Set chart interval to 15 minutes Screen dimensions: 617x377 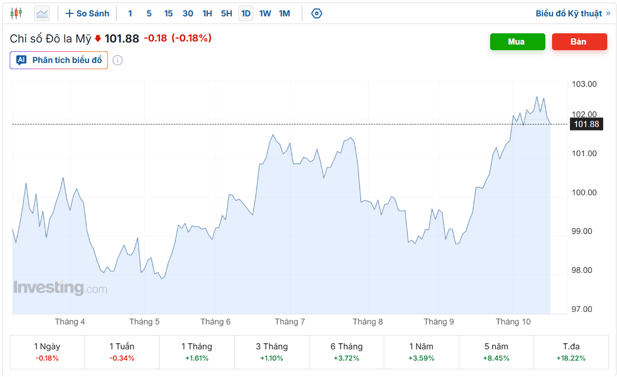tap(168, 13)
